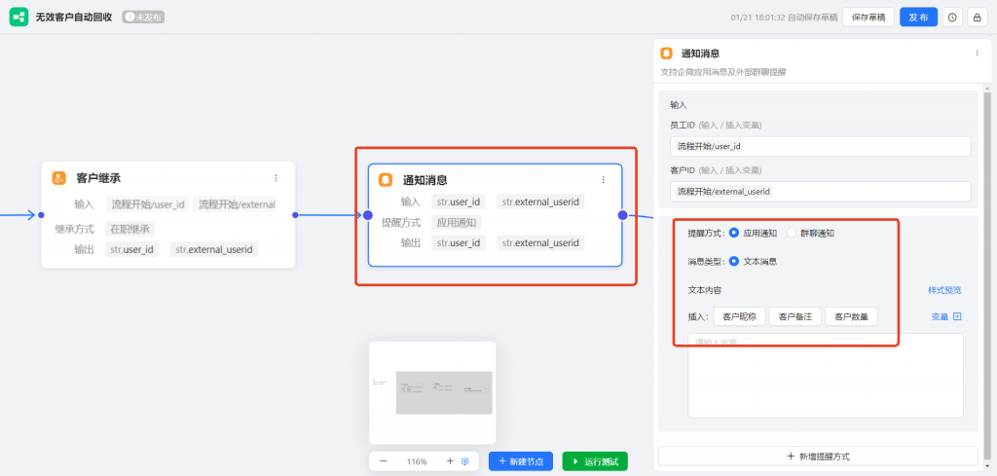The image size is (997, 476).
Task: Click the fit-to-screen icon beside zoom
Action: [x=464, y=461]
